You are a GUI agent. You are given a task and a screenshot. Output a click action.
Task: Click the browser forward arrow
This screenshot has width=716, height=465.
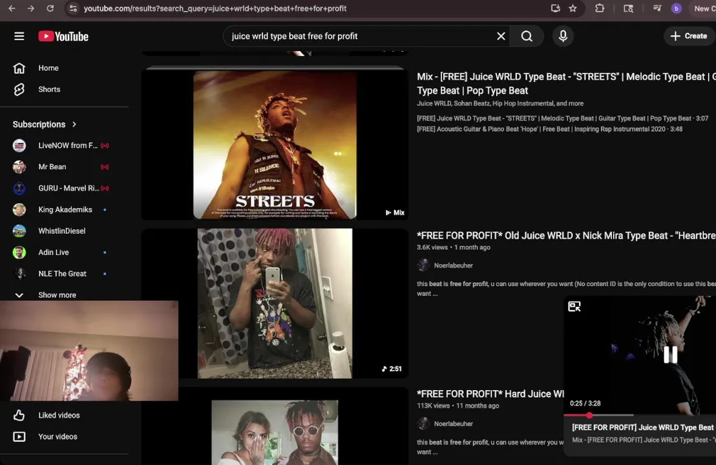point(30,8)
